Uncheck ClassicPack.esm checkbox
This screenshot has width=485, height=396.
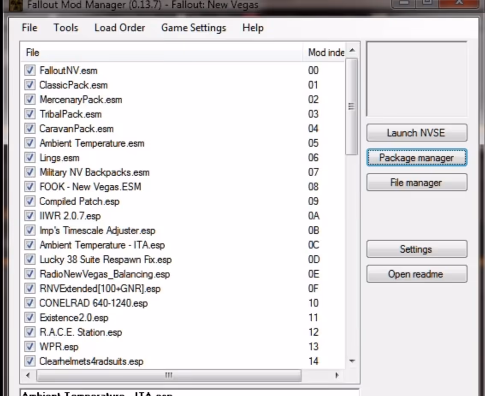[x=30, y=85]
